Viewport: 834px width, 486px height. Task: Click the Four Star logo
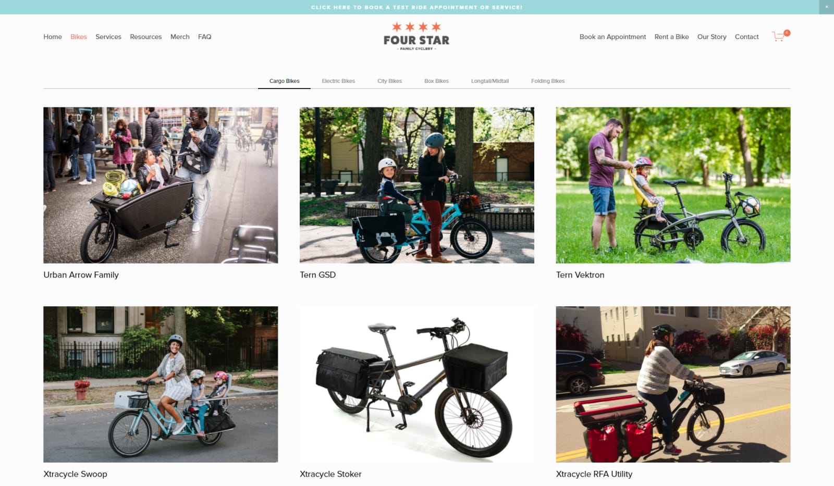pyautogui.click(x=416, y=36)
